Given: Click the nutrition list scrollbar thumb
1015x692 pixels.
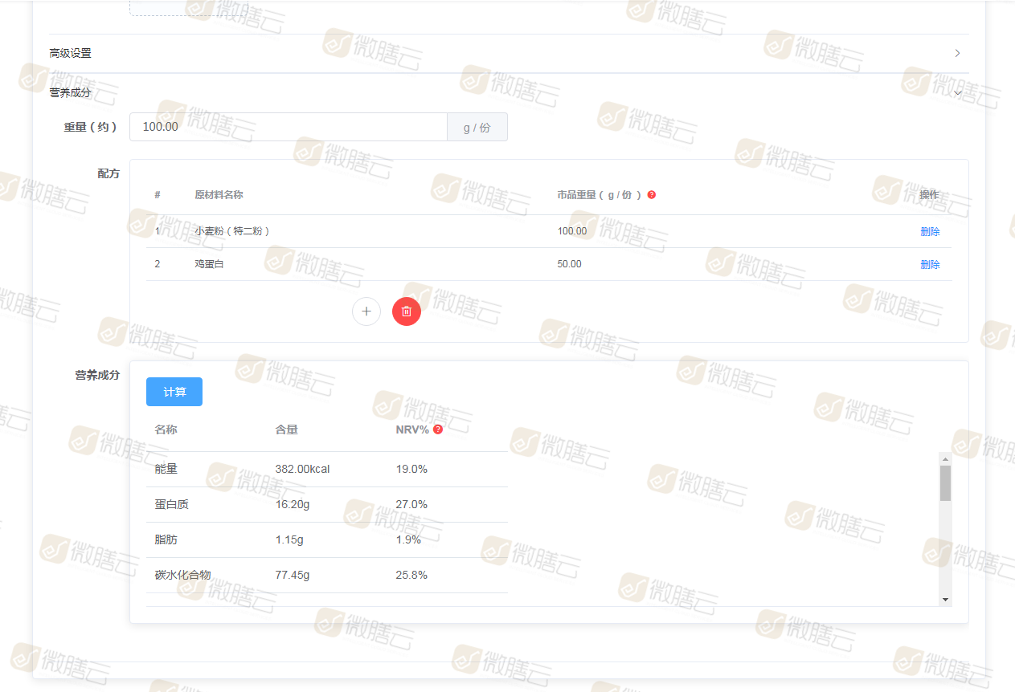Looking at the screenshot, I should click(945, 483).
